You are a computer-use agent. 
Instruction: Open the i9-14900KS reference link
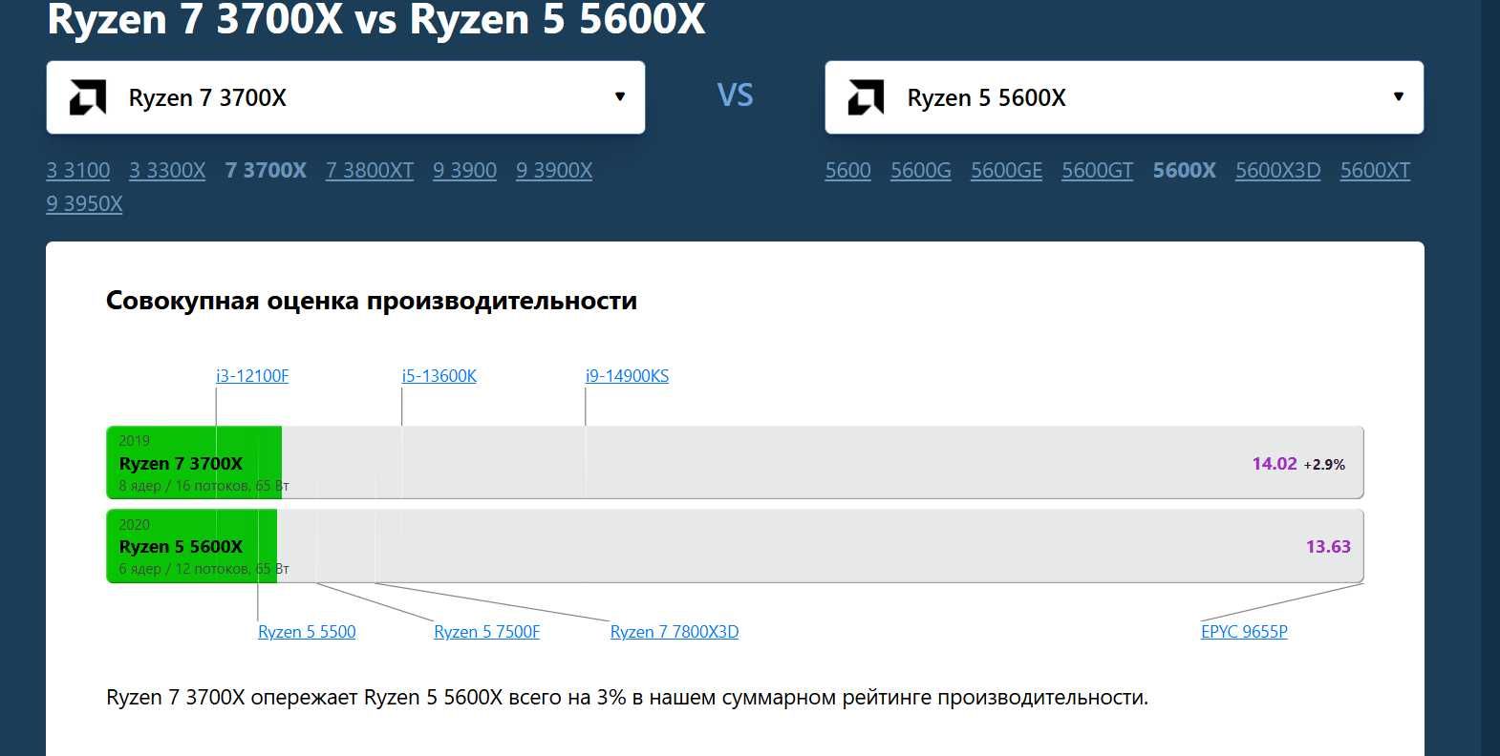pyautogui.click(x=627, y=376)
